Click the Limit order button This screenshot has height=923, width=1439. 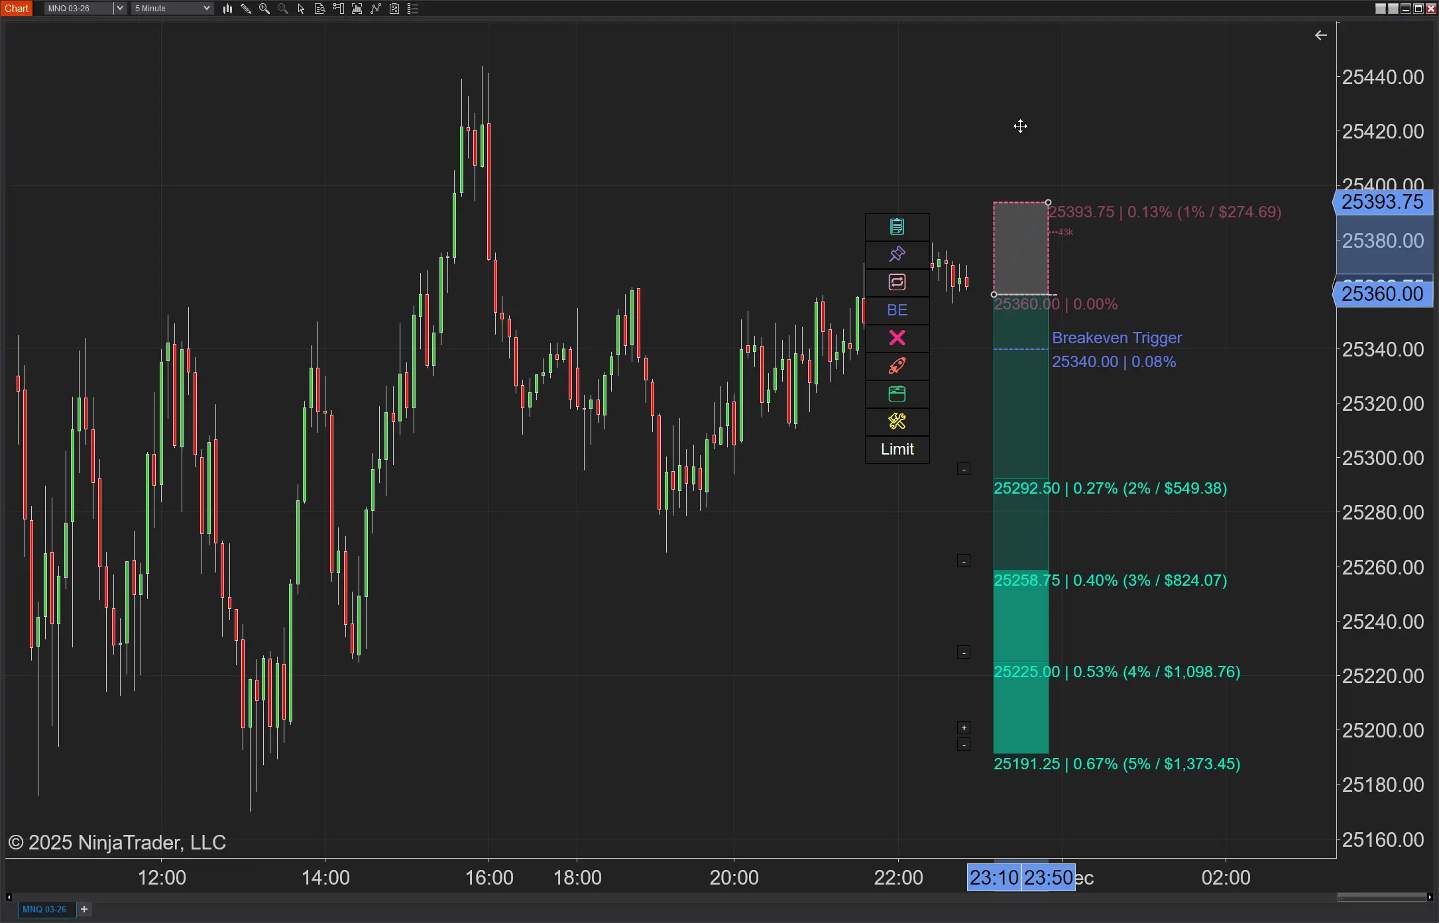[897, 449]
